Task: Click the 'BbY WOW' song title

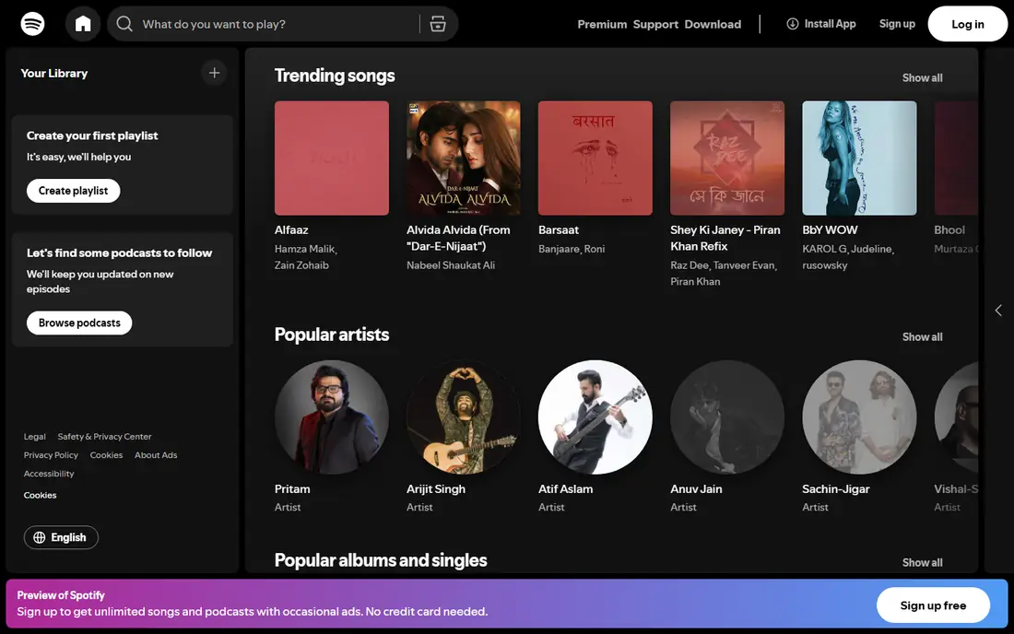Action: click(830, 230)
